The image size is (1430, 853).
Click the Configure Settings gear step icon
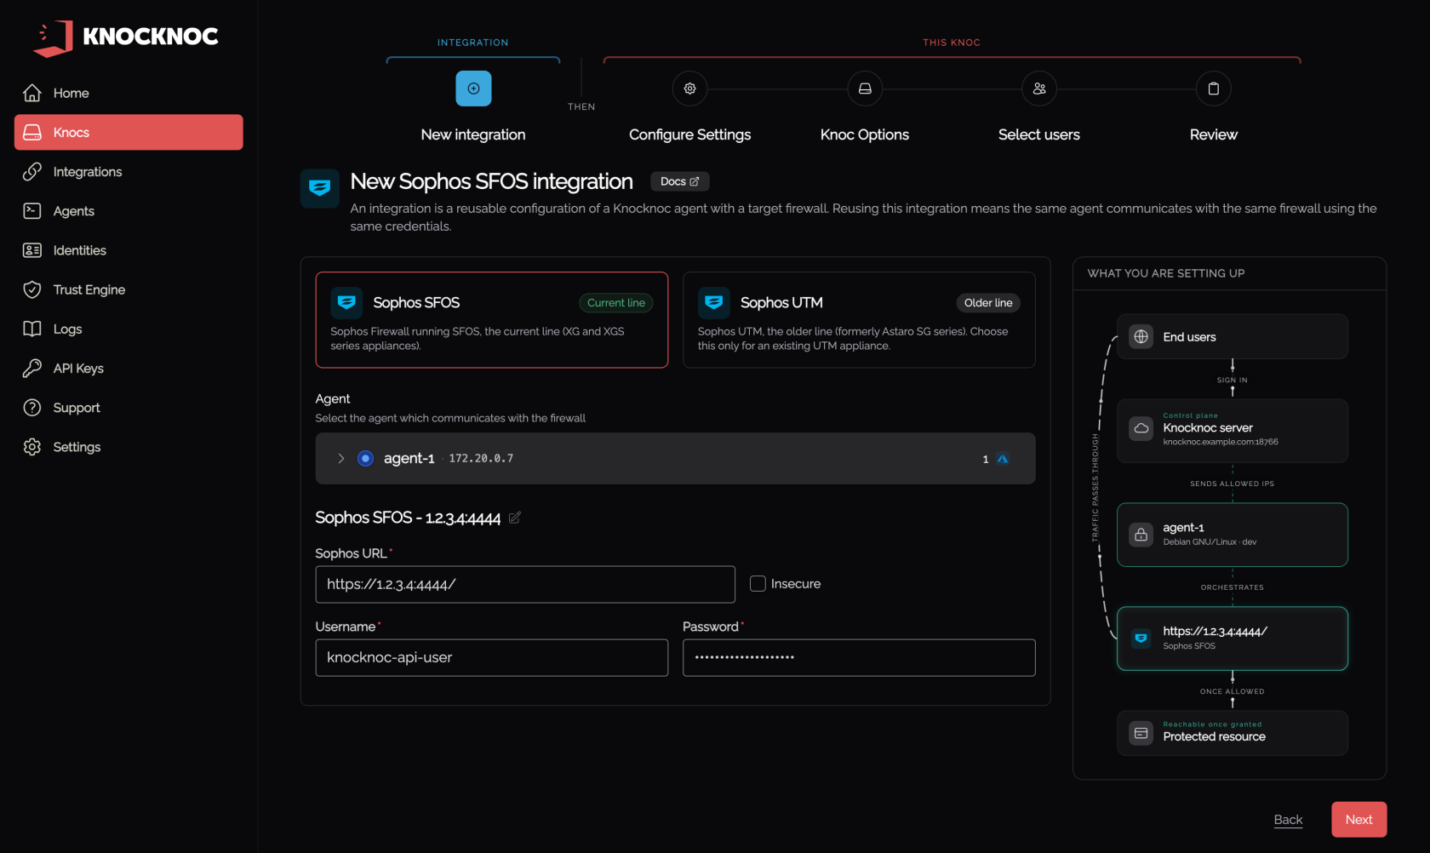[x=690, y=89]
